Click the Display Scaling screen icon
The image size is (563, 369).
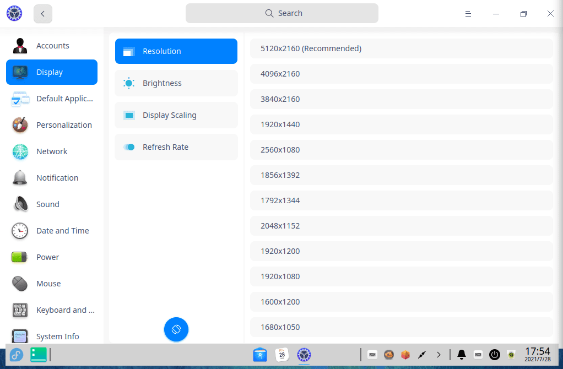(129, 115)
